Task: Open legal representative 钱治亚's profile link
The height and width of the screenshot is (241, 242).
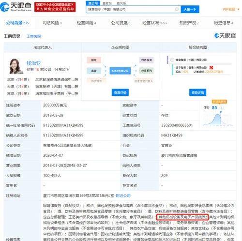Action: point(33,63)
